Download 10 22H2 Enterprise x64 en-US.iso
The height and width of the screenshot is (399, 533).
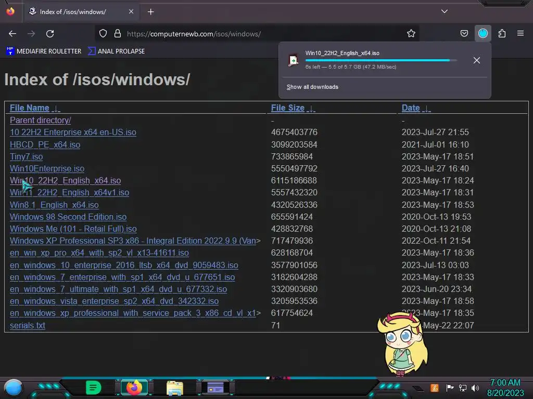click(73, 132)
